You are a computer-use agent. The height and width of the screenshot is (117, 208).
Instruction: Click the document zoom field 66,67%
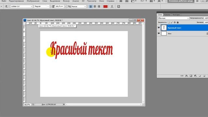27,105
